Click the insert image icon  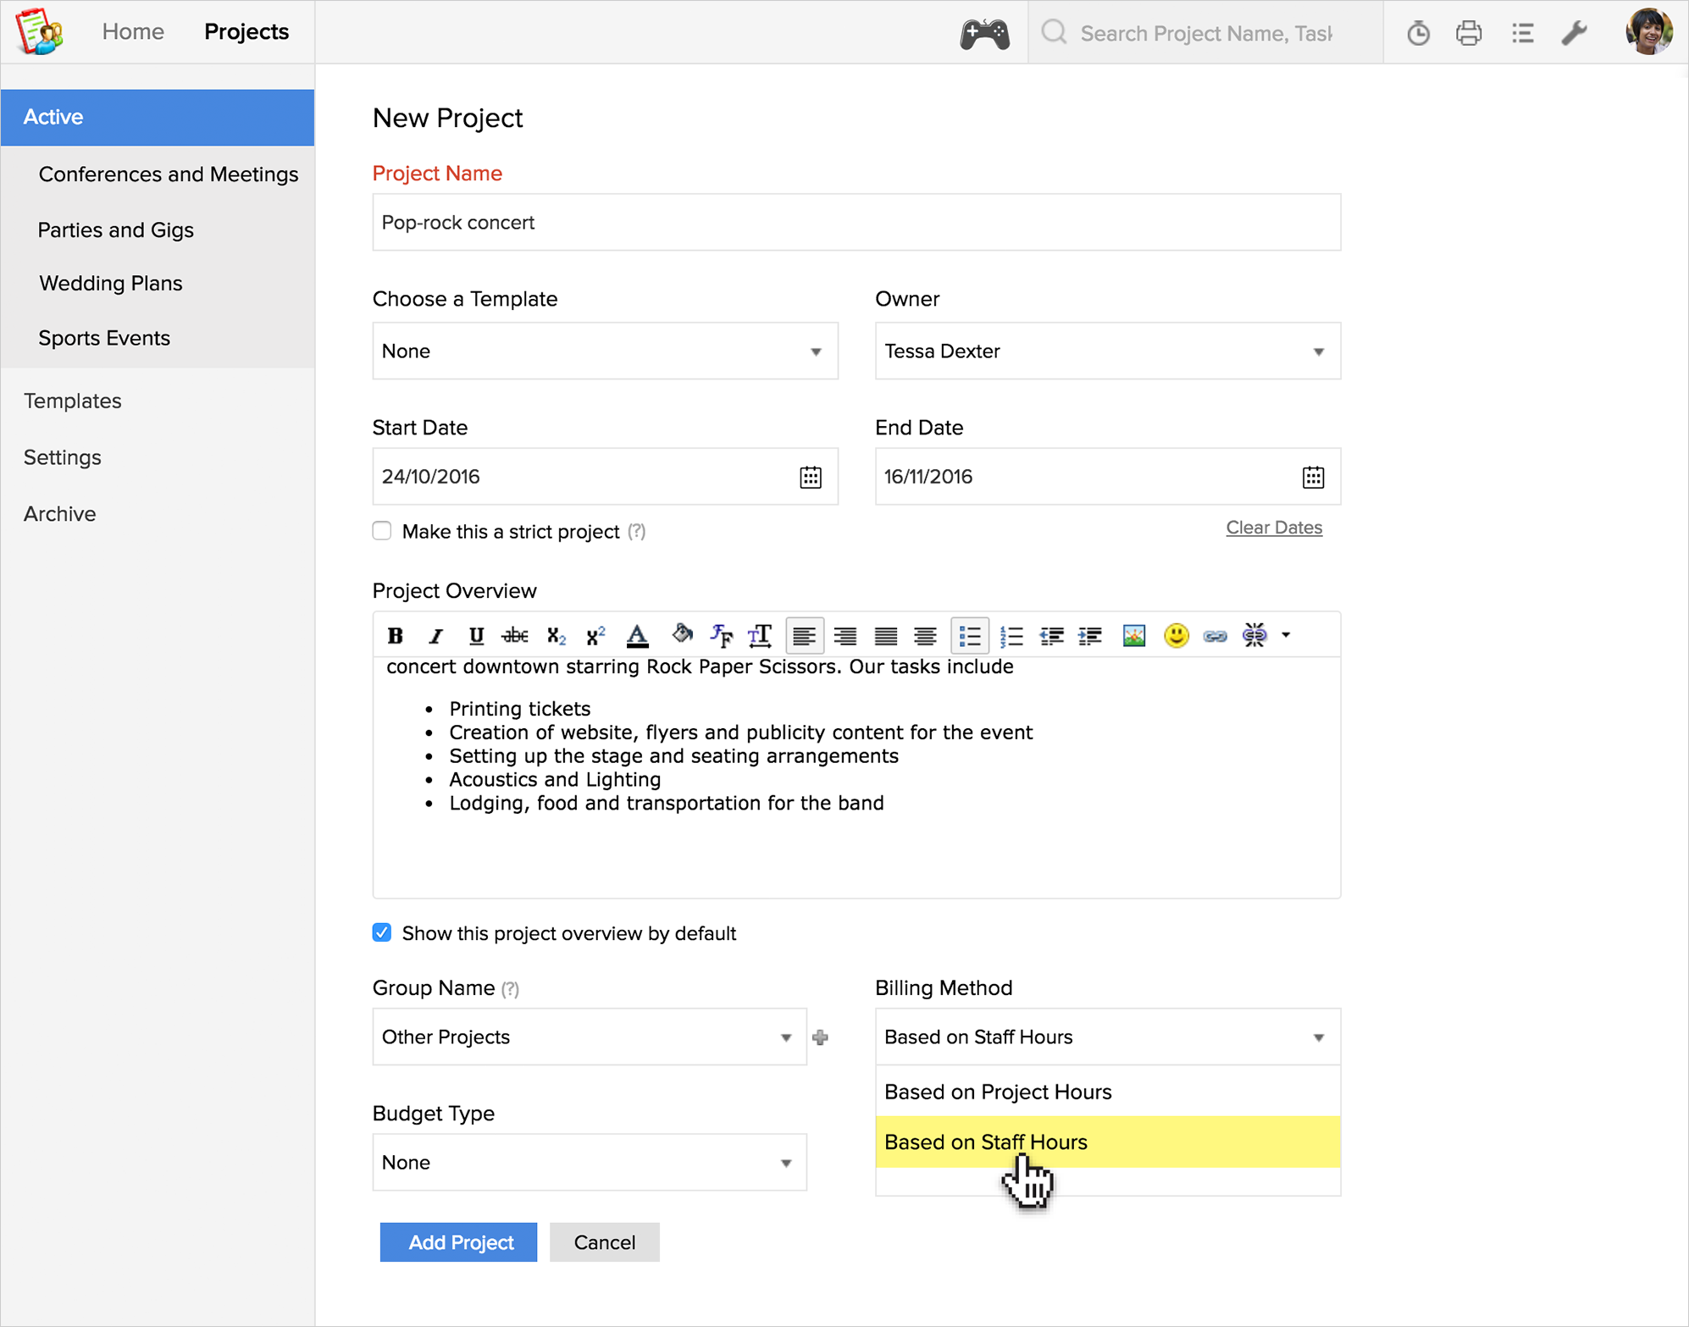pyautogui.click(x=1133, y=635)
